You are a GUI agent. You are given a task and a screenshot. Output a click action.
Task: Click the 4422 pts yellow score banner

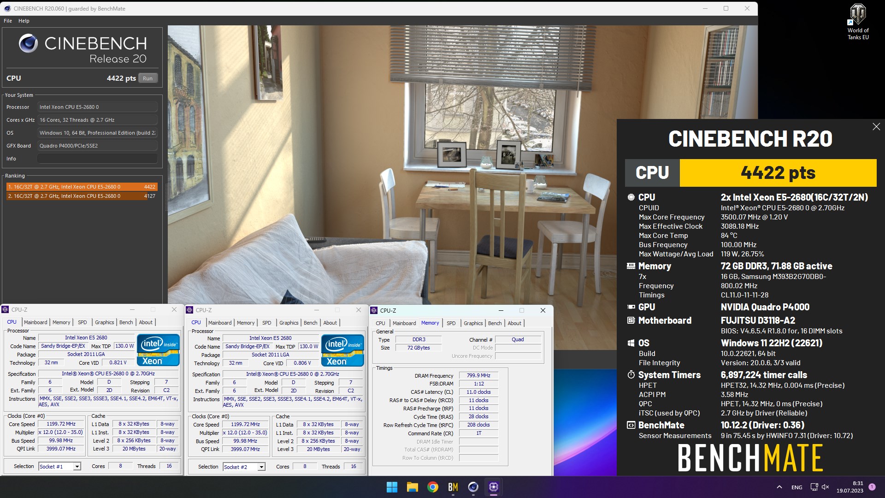(778, 172)
